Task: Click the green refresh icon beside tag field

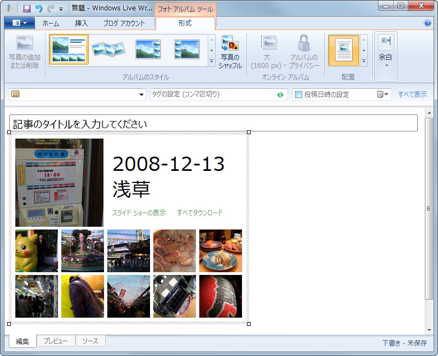Action: pos(280,94)
